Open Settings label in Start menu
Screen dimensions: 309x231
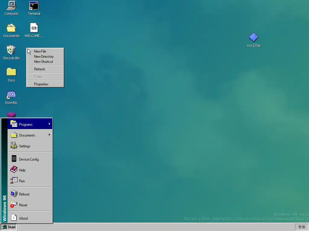tap(25, 146)
